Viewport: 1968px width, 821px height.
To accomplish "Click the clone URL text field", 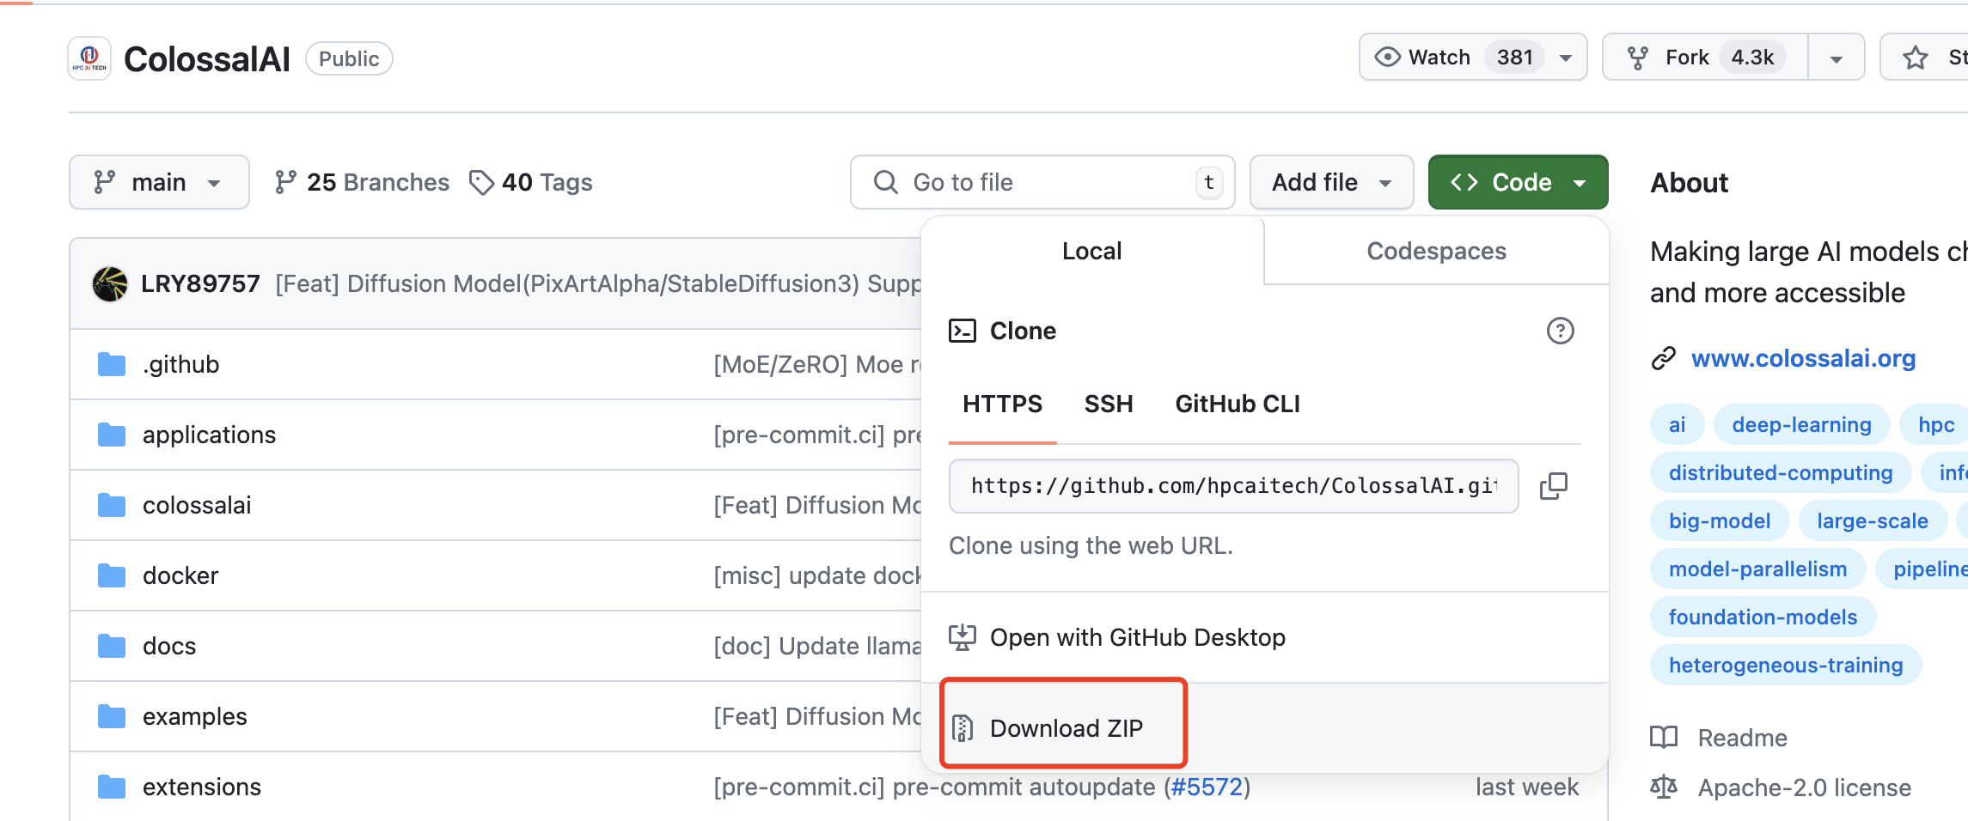I will [x=1233, y=486].
